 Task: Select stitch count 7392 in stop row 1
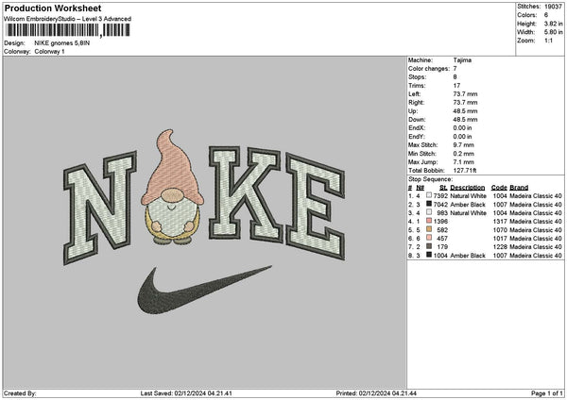coord(440,196)
